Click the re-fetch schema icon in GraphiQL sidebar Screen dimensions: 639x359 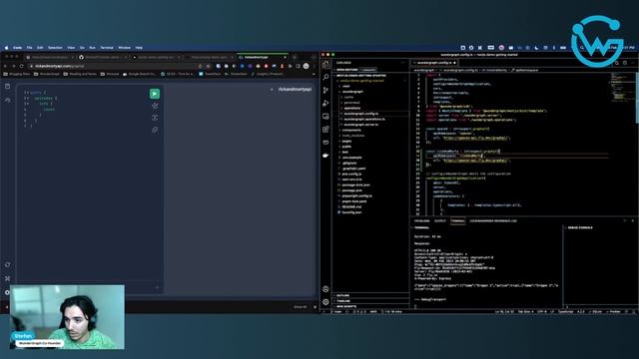pos(8,265)
